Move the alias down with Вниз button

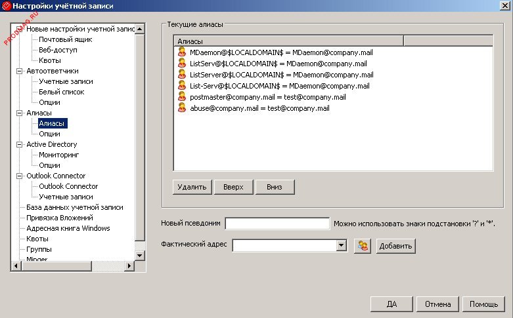pos(275,187)
